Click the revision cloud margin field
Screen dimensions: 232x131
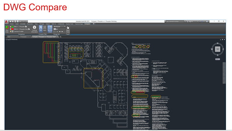pos(59,29)
